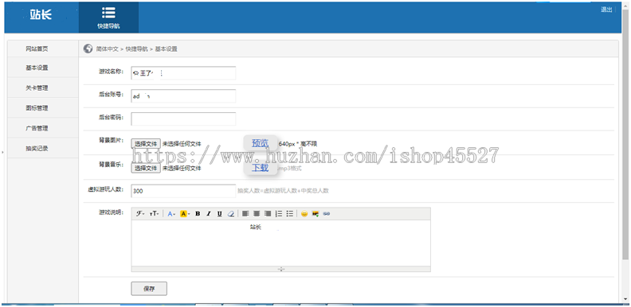Image resolution: width=631 pixels, height=307 pixels.
Task: Choose file for 背景图片
Action: [x=146, y=143]
